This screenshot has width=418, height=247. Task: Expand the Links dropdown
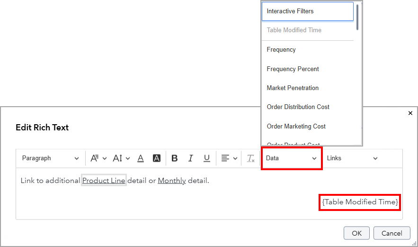(352, 158)
